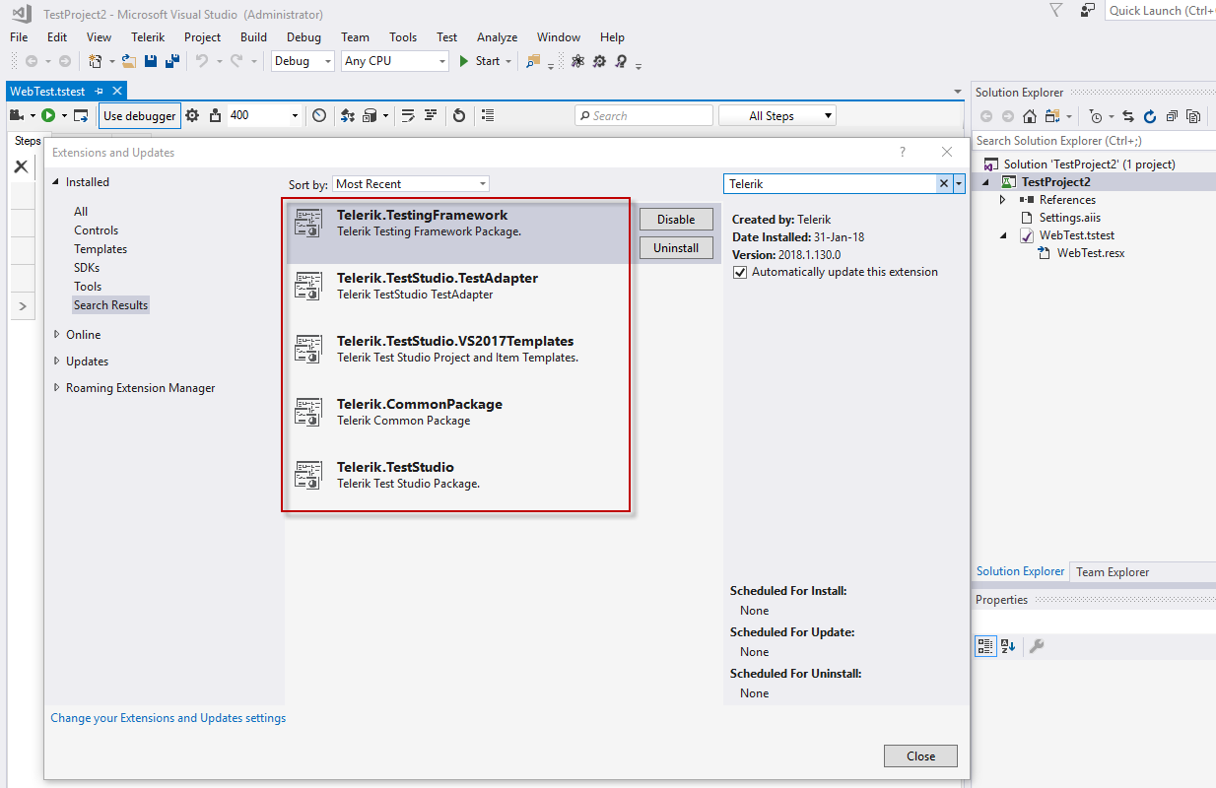Click the Show All Files icon
Viewport: 1216px width, 788px height.
(1193, 116)
